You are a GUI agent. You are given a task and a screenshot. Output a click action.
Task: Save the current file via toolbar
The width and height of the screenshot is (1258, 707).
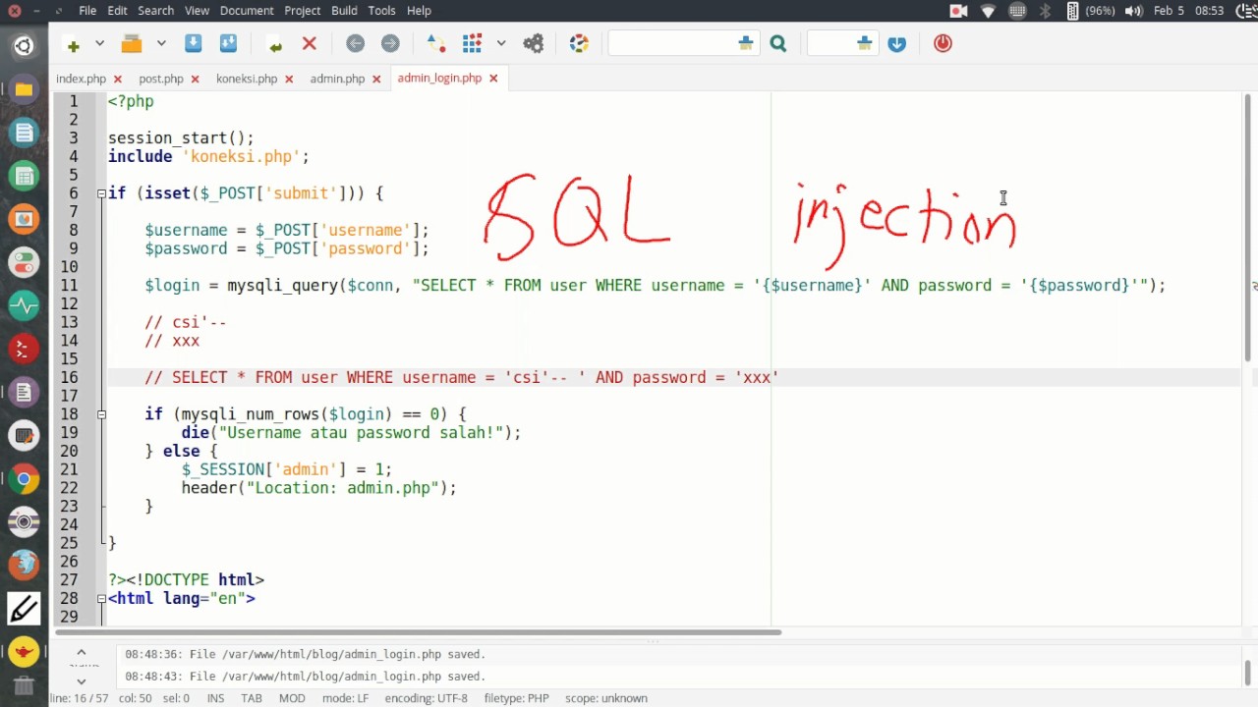point(193,44)
